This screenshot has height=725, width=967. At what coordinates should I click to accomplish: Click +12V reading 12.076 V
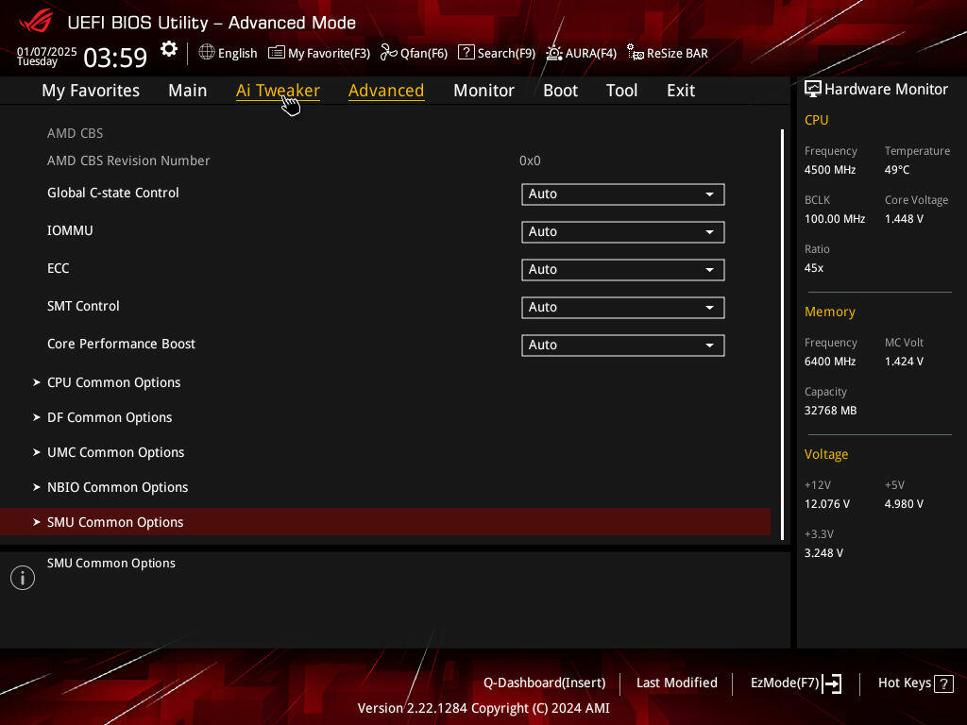click(827, 504)
